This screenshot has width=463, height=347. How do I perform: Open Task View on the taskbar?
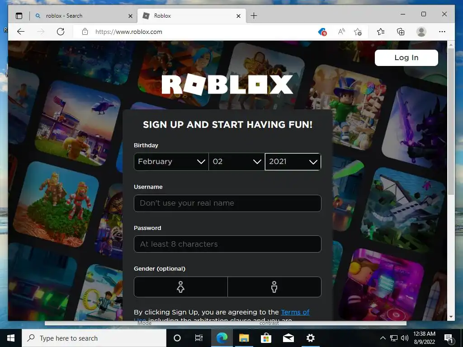199,338
